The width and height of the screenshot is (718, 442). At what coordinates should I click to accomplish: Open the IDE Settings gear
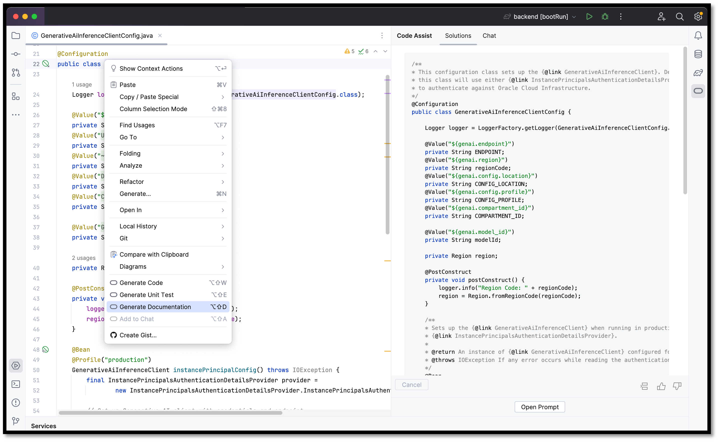click(699, 17)
